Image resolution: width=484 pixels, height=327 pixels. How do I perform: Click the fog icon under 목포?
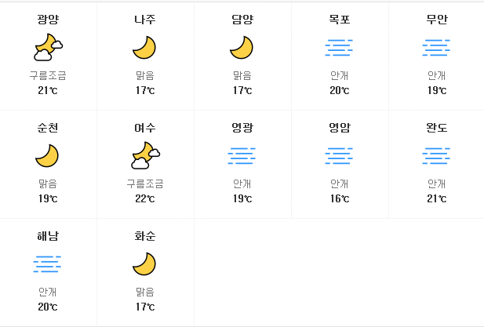click(x=339, y=48)
